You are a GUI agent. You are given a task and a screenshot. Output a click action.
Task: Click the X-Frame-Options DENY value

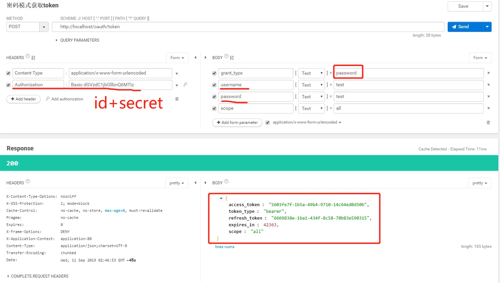(x=65, y=232)
